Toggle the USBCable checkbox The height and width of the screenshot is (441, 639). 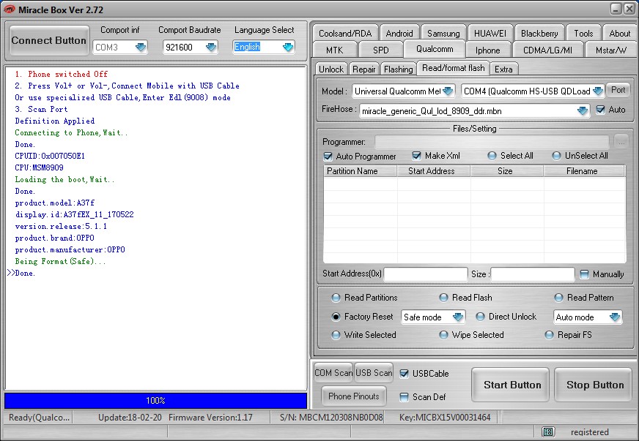pyautogui.click(x=404, y=374)
